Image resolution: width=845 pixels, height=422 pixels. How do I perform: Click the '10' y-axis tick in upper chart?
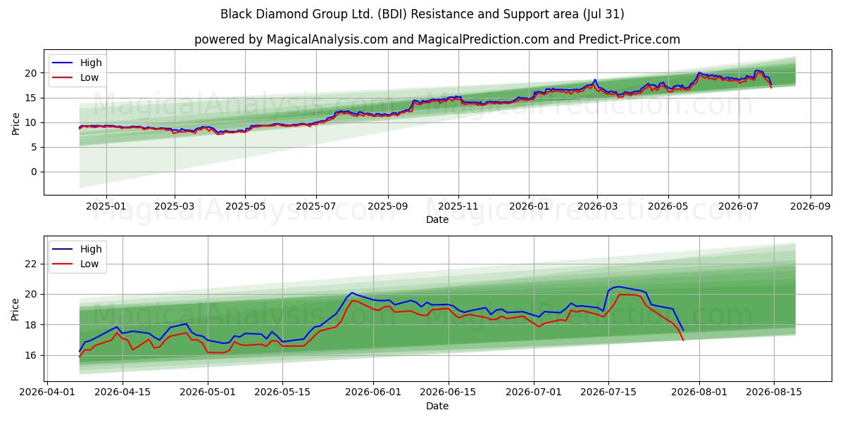point(32,122)
